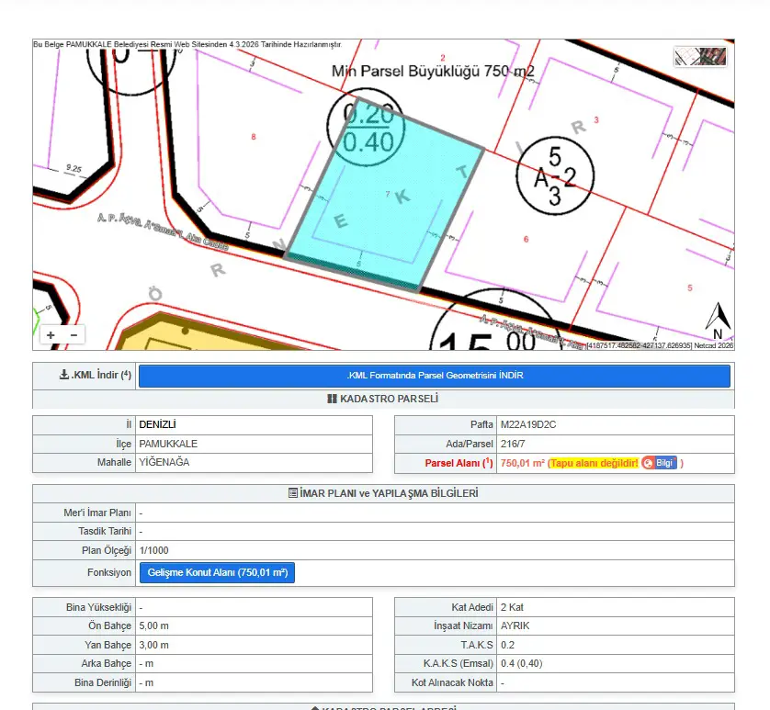Click the 'Min Parsel Büyüklüğü 750 m2' map label
Screen dimensions: 770x710
433,72
